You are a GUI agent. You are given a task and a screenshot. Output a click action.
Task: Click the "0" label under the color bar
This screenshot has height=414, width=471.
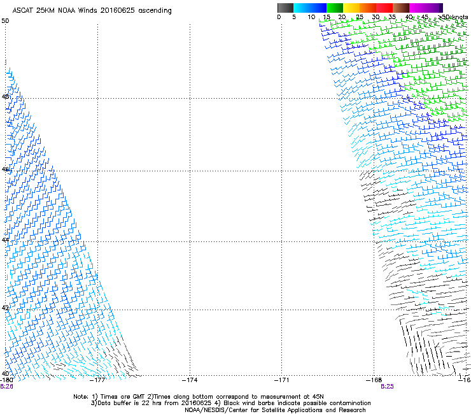point(279,17)
